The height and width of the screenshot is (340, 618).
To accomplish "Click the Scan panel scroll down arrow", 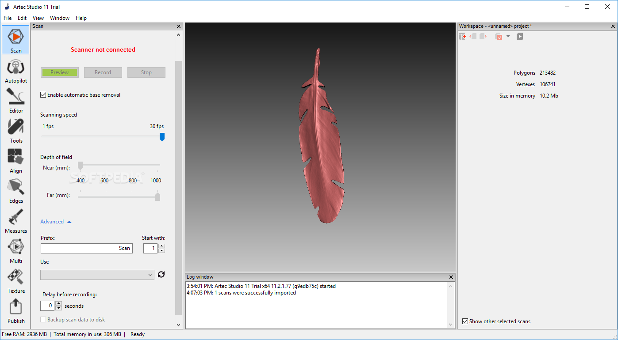I will [x=179, y=325].
